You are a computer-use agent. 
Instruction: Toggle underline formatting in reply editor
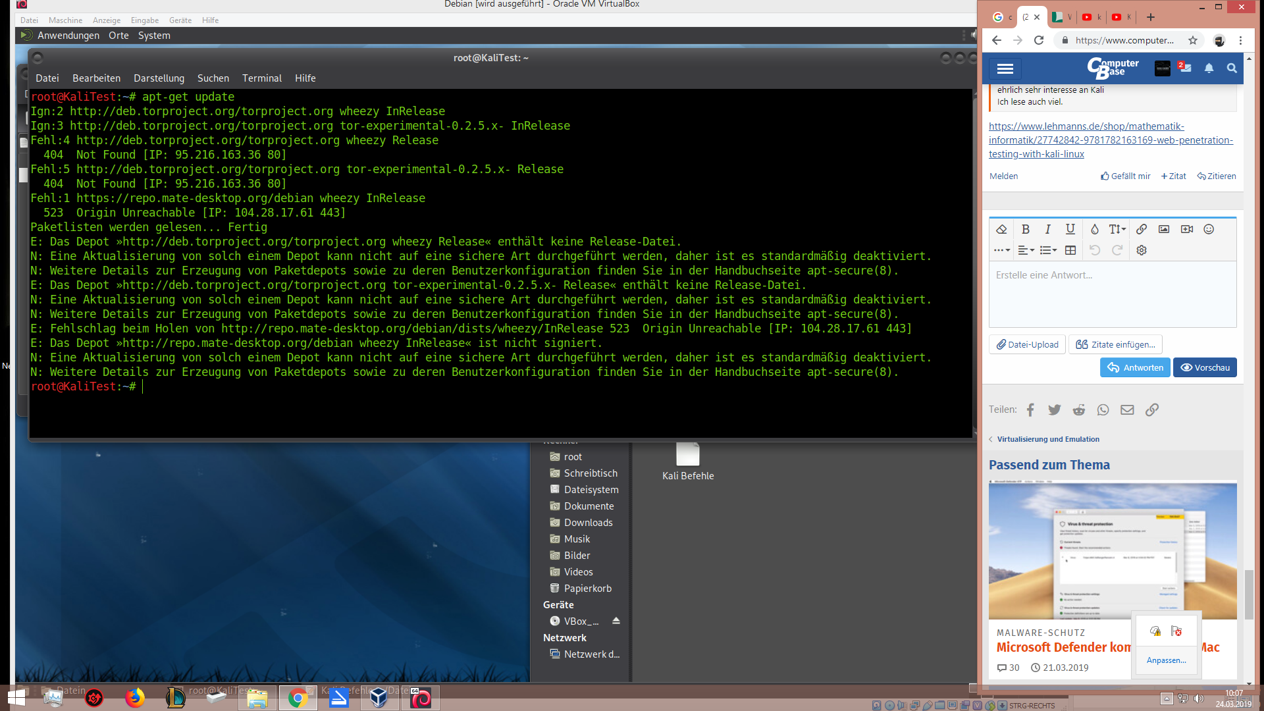click(x=1070, y=229)
